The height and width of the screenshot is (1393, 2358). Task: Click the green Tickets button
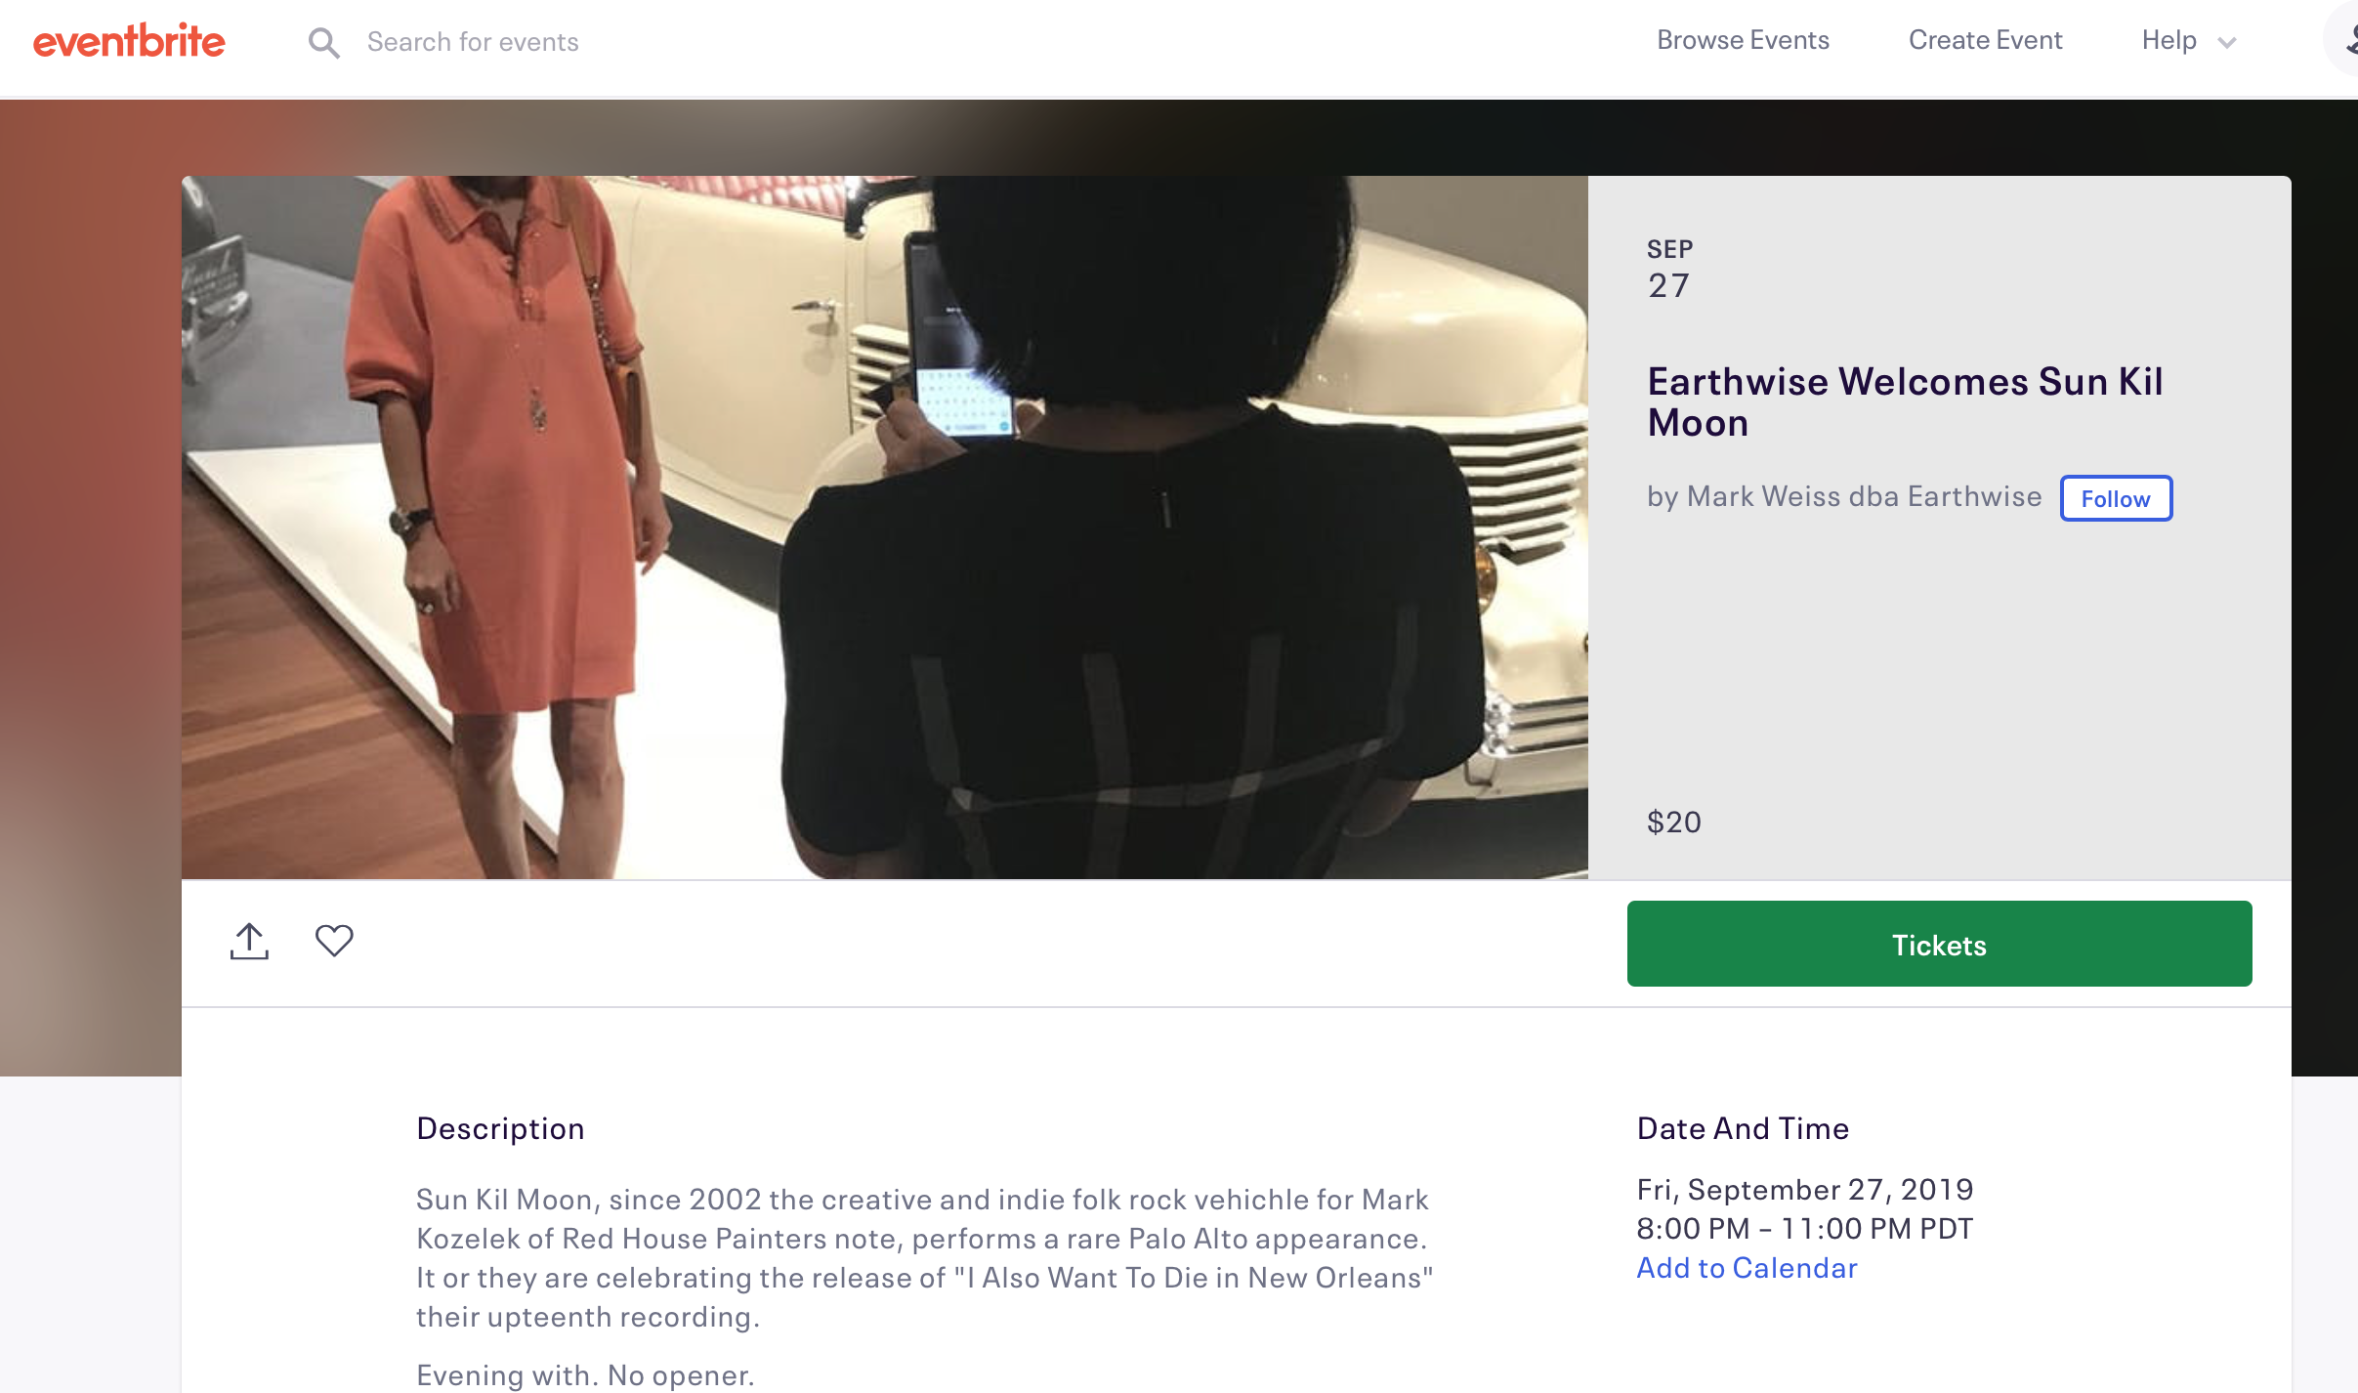point(1939,944)
